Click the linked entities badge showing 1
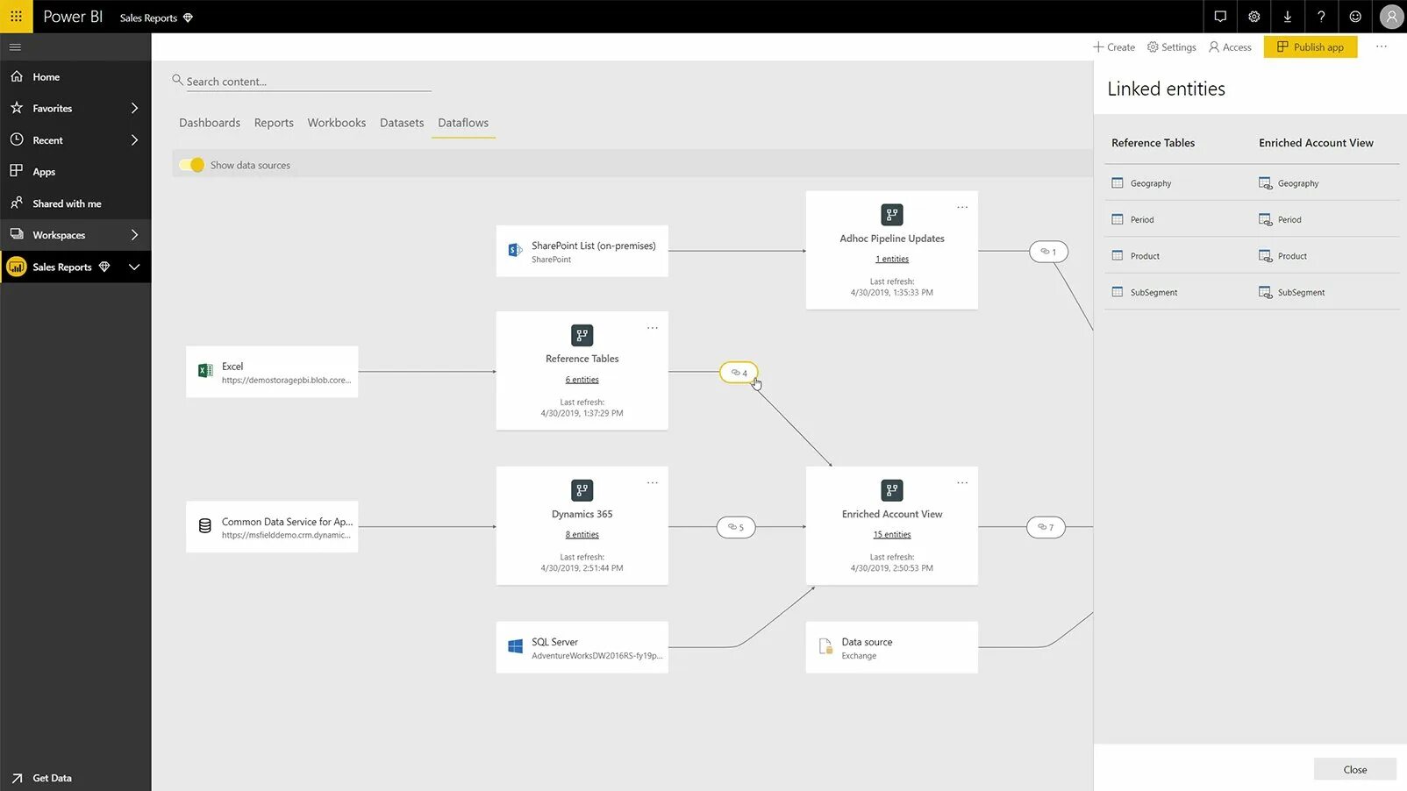 [x=1048, y=252]
